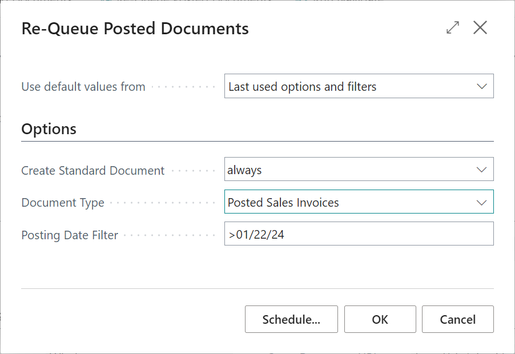
Task: Confirm with the OK button
Action: pyautogui.click(x=380, y=320)
